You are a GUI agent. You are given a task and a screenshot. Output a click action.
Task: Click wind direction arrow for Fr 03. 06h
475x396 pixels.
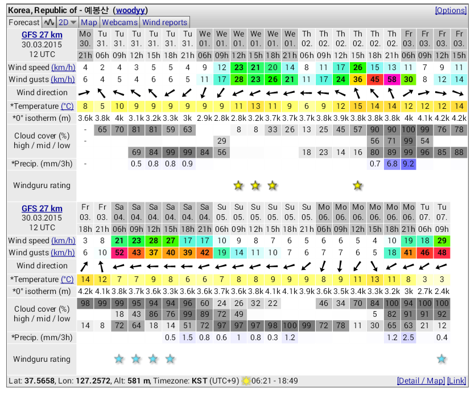408,93
